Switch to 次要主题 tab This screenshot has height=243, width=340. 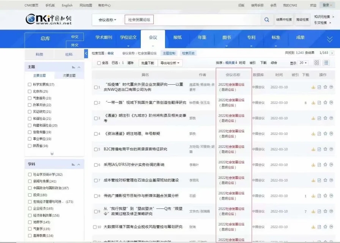point(69,76)
